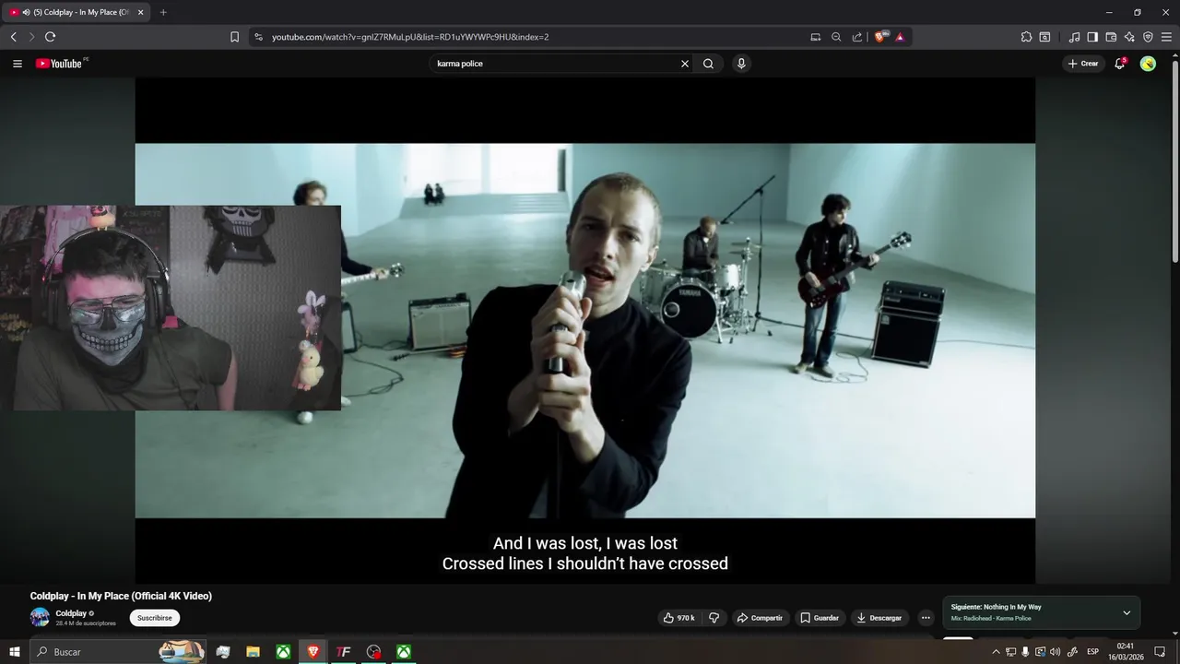This screenshot has width=1180, height=664.
Task: Click the video title text
Action: (x=121, y=596)
